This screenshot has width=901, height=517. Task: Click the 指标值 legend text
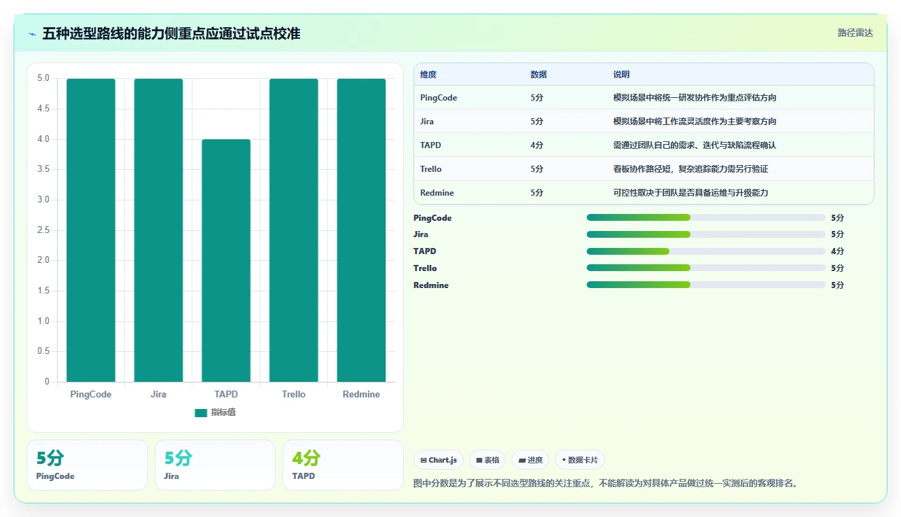(223, 413)
